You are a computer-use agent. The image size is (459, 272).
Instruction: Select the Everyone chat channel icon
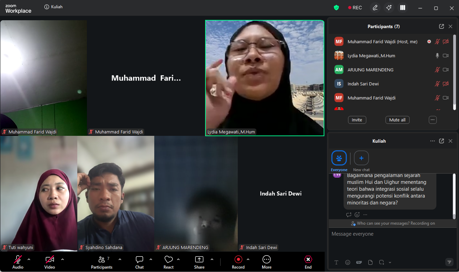(x=339, y=158)
